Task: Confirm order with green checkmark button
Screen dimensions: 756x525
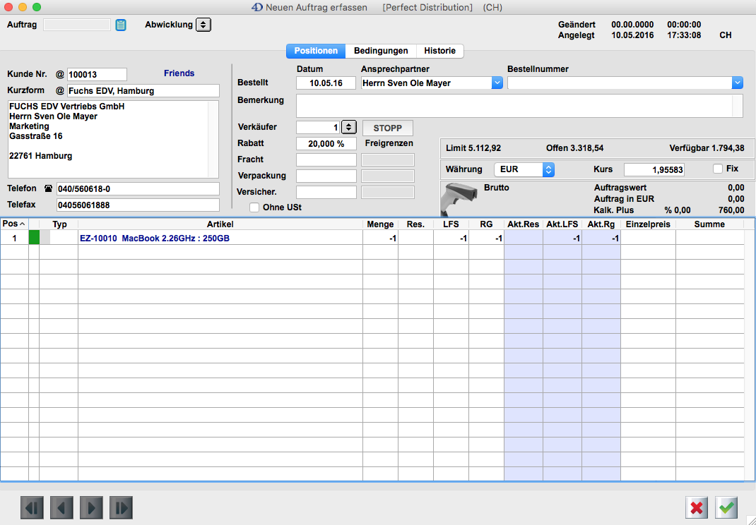Action: tap(726, 507)
